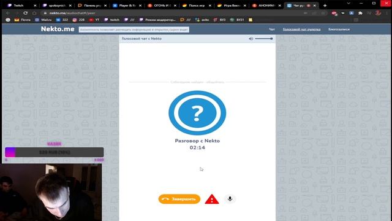
Task: Open the Chrome three-dot menu
Action: tap(386, 13)
